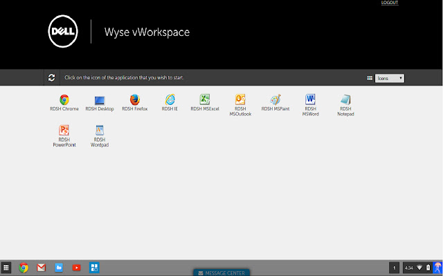
Task: Click the RDSH Notepad text label
Action: [345, 111]
